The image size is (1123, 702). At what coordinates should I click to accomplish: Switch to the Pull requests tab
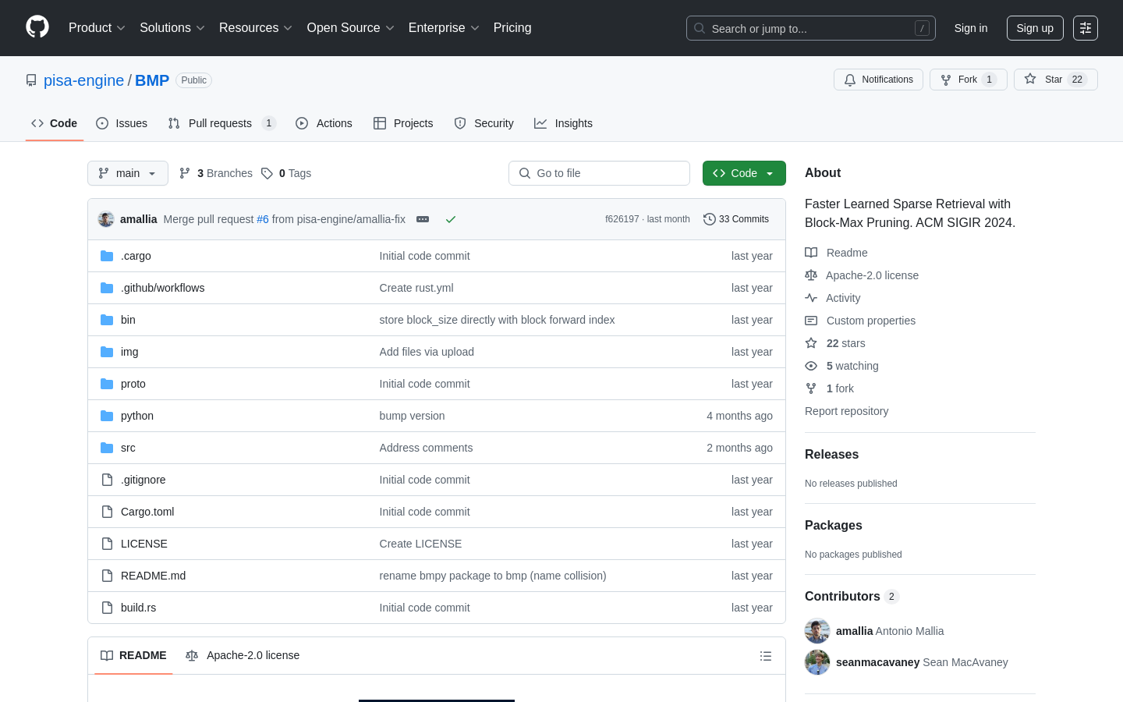[x=222, y=123]
